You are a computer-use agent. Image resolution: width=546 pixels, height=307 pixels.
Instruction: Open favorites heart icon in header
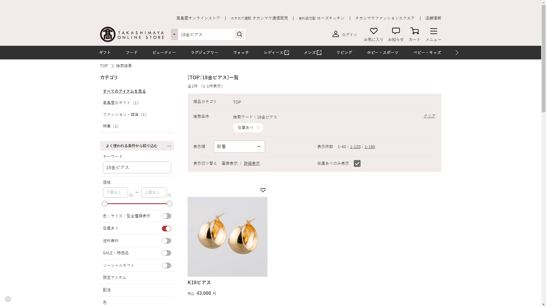click(x=373, y=31)
